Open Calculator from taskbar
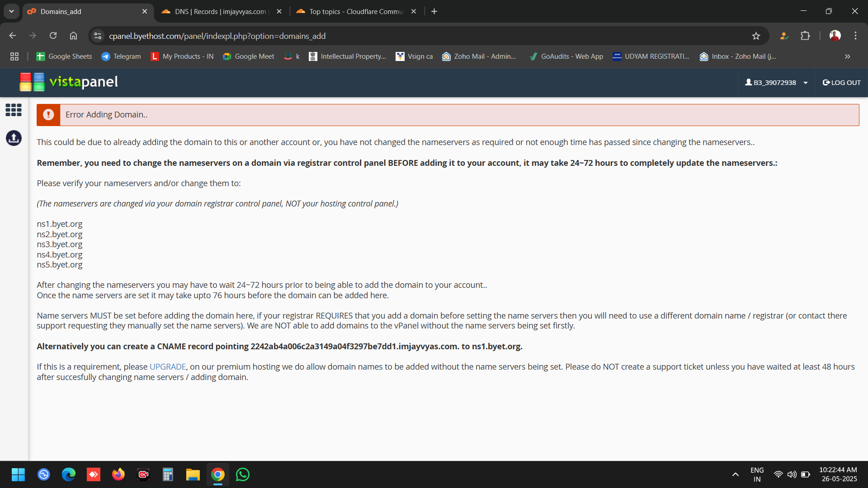Image resolution: width=868 pixels, height=488 pixels. 168,474
